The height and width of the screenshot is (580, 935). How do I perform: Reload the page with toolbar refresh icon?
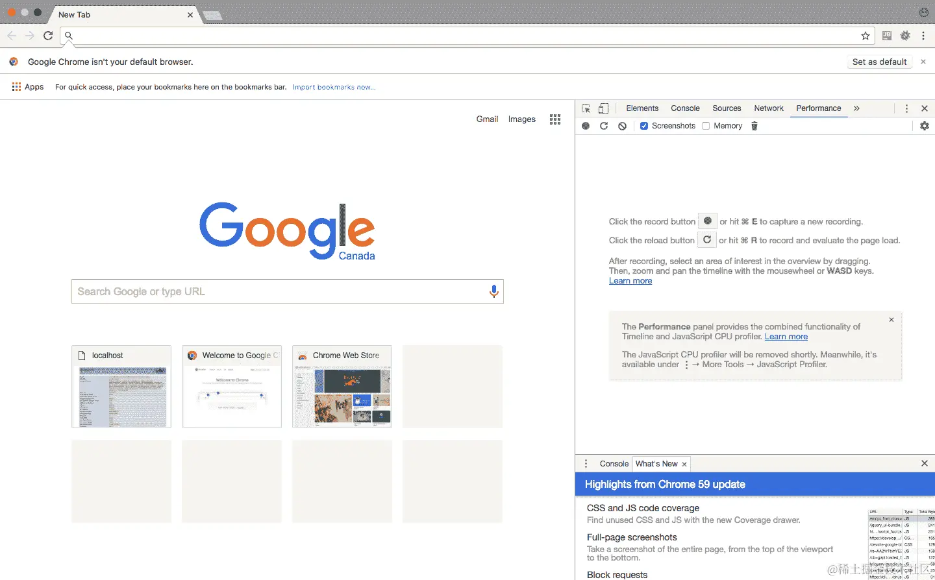click(x=48, y=36)
